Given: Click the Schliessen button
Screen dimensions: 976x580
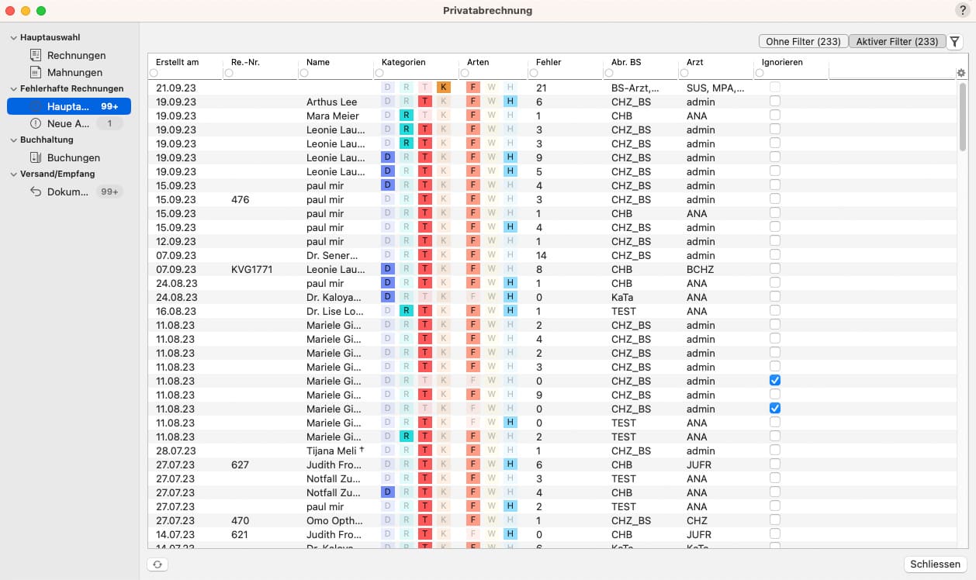Looking at the screenshot, I should coord(935,564).
